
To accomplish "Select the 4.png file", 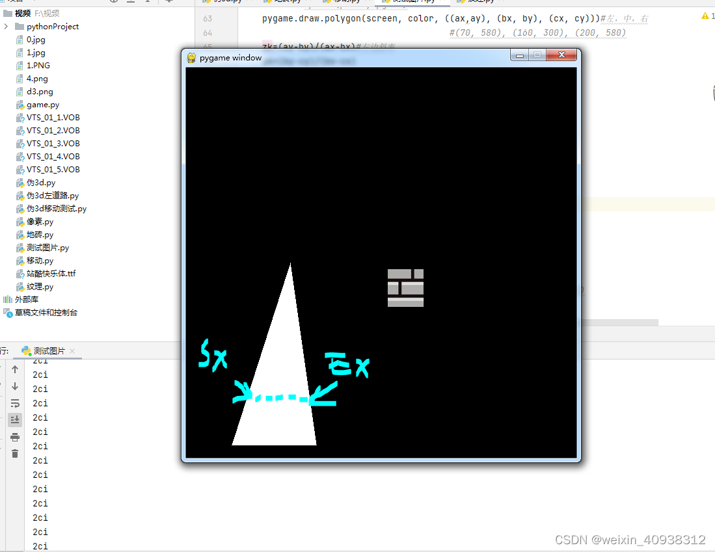I will click(x=32, y=79).
